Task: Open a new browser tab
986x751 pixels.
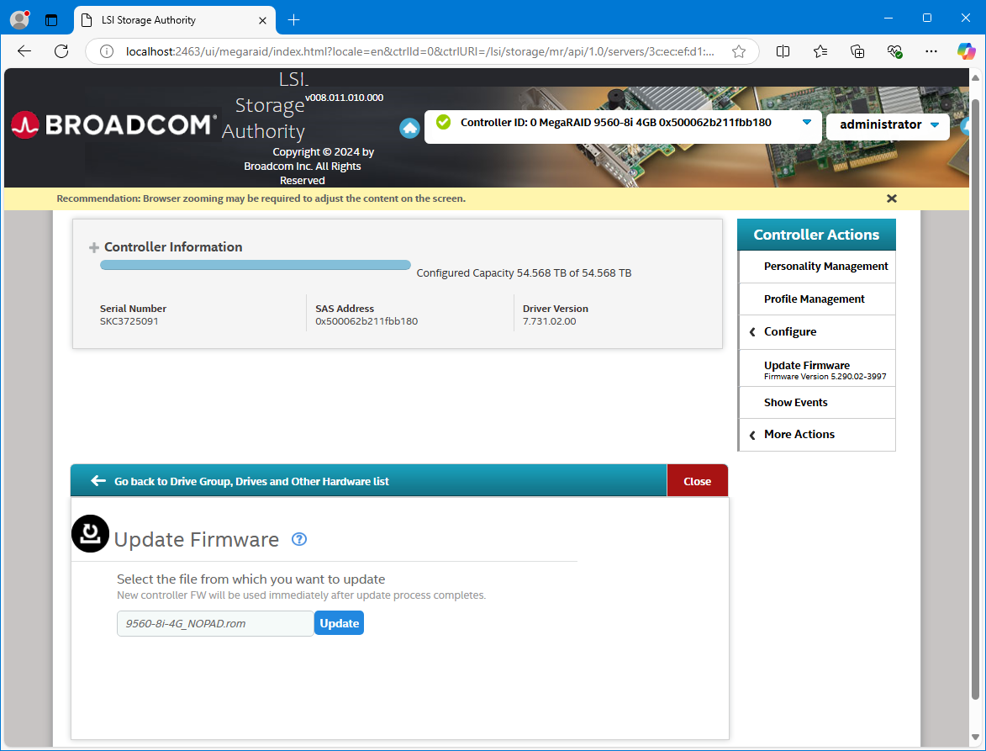Action: (x=293, y=20)
